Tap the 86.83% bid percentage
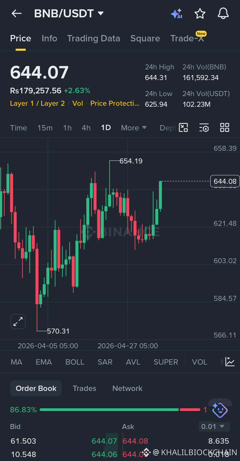This screenshot has height=461, width=240. pyautogui.click(x=23, y=410)
